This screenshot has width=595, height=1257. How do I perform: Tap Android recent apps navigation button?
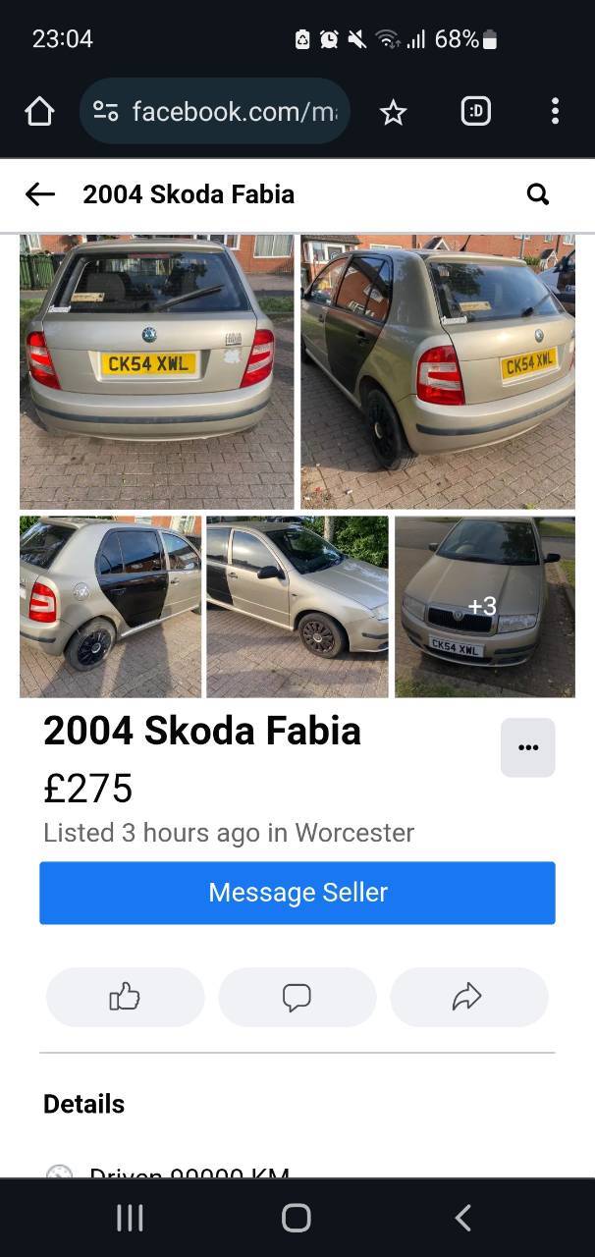[x=130, y=1218]
